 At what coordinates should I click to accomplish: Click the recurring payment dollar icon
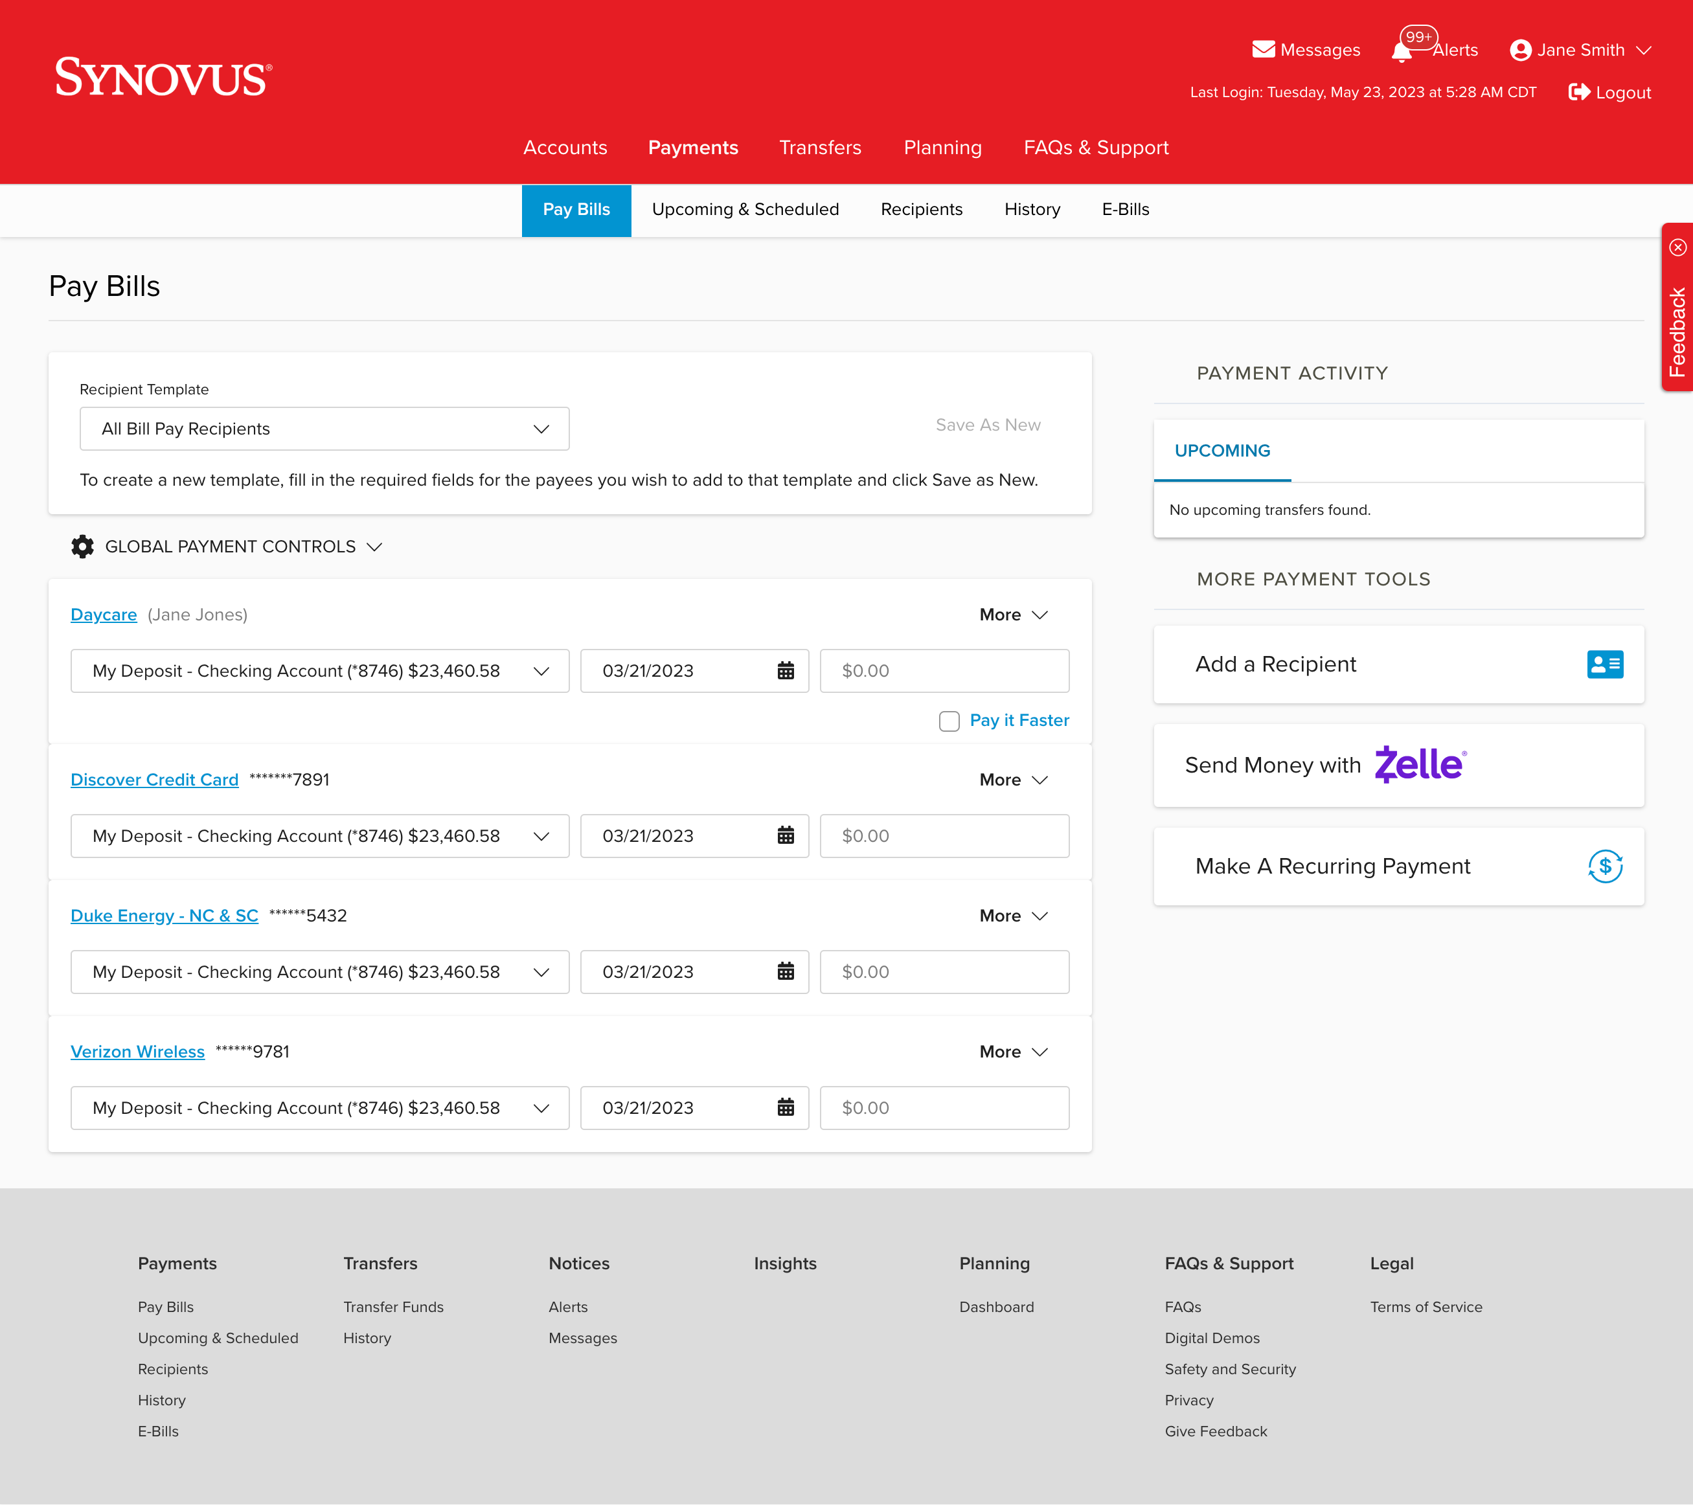point(1604,866)
